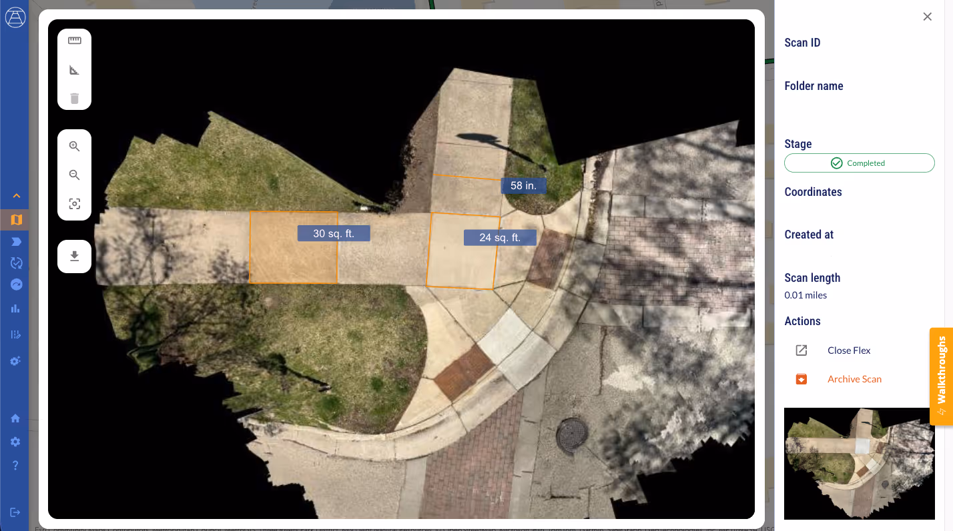
Task: Select the ruler measure tool
Action: click(74, 41)
